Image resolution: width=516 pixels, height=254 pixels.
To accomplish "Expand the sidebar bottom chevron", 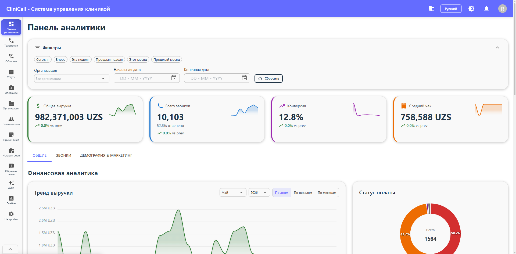I will [10, 249].
